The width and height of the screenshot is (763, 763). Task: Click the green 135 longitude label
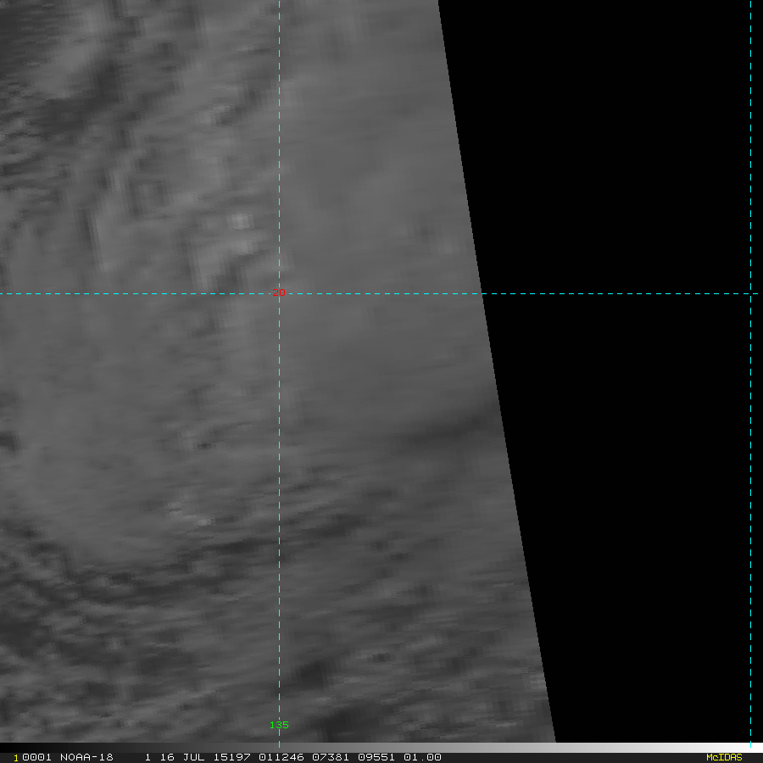(279, 725)
